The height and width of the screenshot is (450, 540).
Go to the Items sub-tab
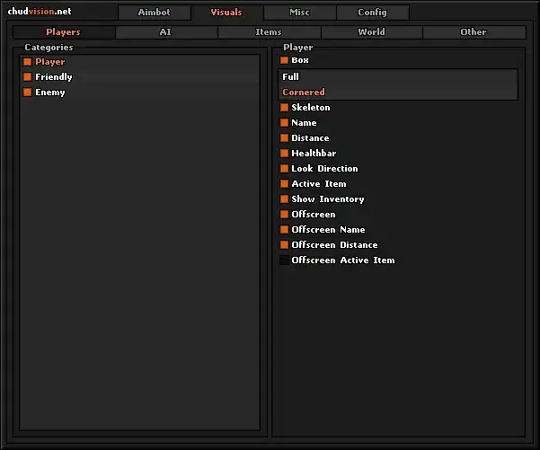click(x=269, y=32)
